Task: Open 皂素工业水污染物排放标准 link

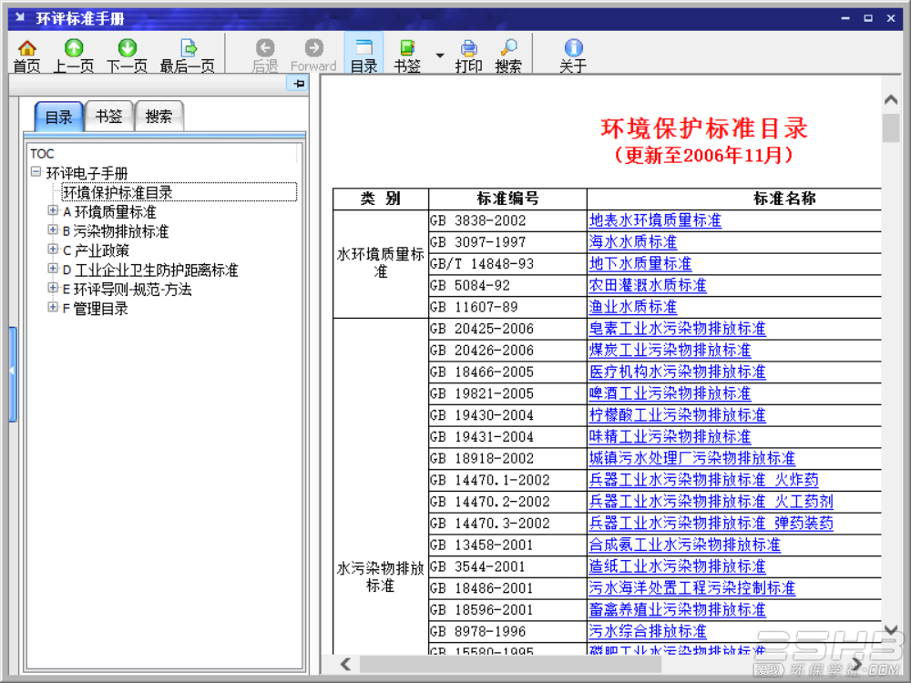Action: [x=678, y=329]
